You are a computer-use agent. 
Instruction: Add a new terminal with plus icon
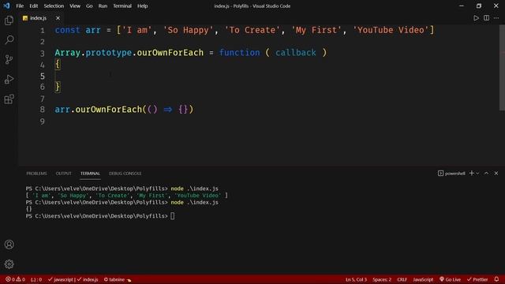(x=472, y=174)
